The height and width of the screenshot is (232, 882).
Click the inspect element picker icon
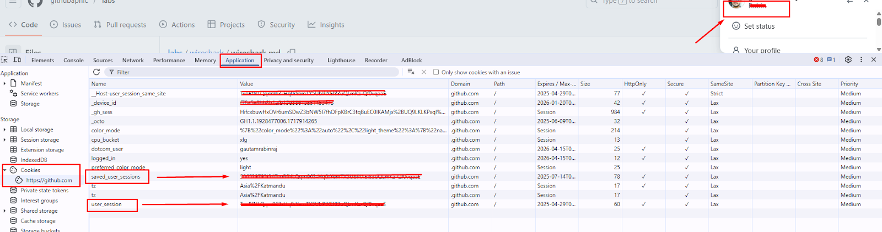click(x=4, y=60)
